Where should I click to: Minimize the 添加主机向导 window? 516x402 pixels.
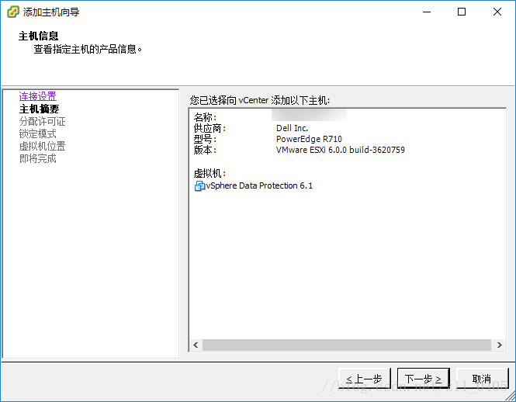click(427, 12)
